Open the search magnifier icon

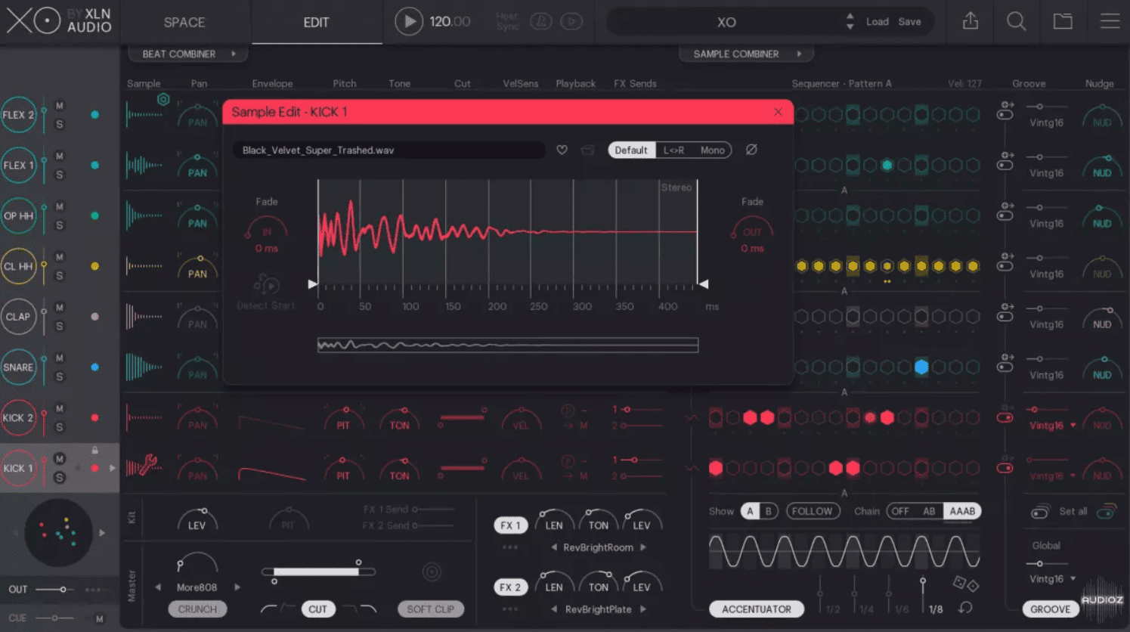point(1017,21)
